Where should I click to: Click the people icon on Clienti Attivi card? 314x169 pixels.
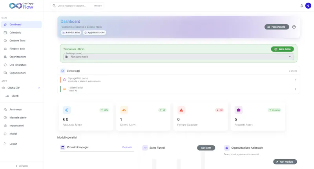(124, 110)
